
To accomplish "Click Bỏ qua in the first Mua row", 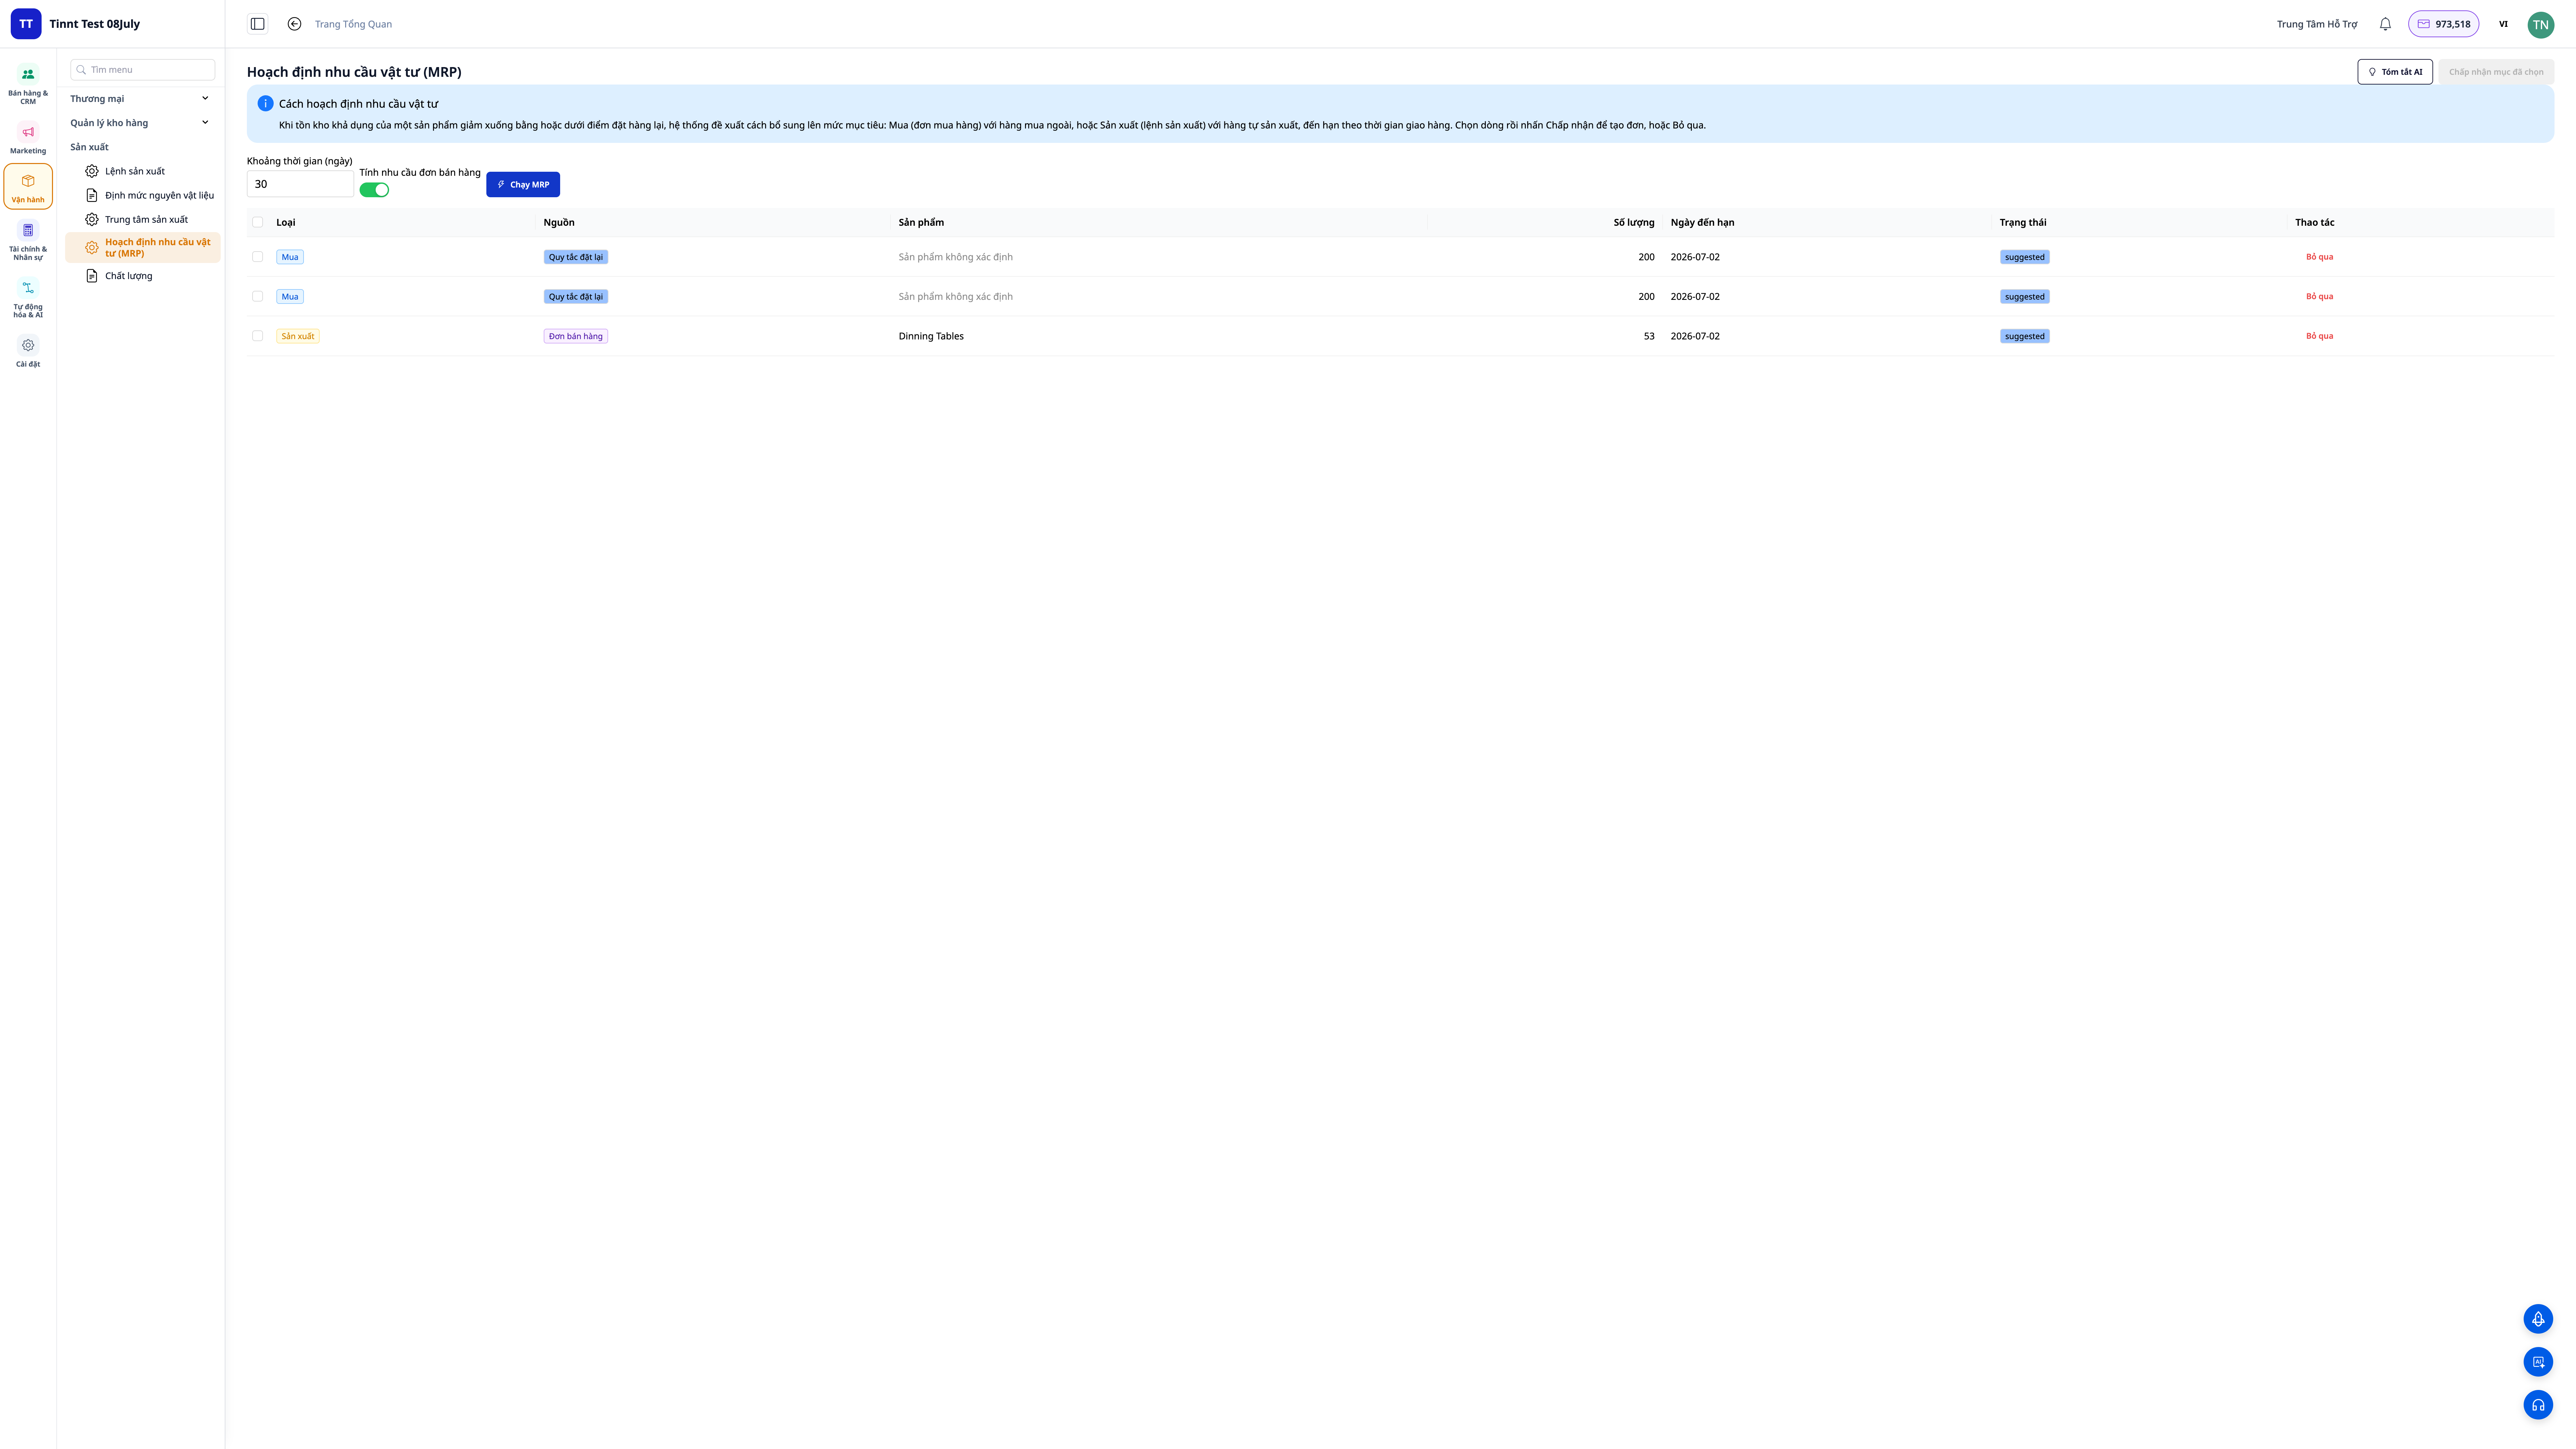I will click(2319, 257).
